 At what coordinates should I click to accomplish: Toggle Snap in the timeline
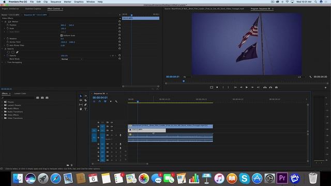(100, 101)
